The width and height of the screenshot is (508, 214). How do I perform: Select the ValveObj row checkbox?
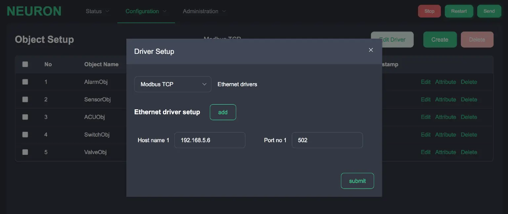point(25,152)
